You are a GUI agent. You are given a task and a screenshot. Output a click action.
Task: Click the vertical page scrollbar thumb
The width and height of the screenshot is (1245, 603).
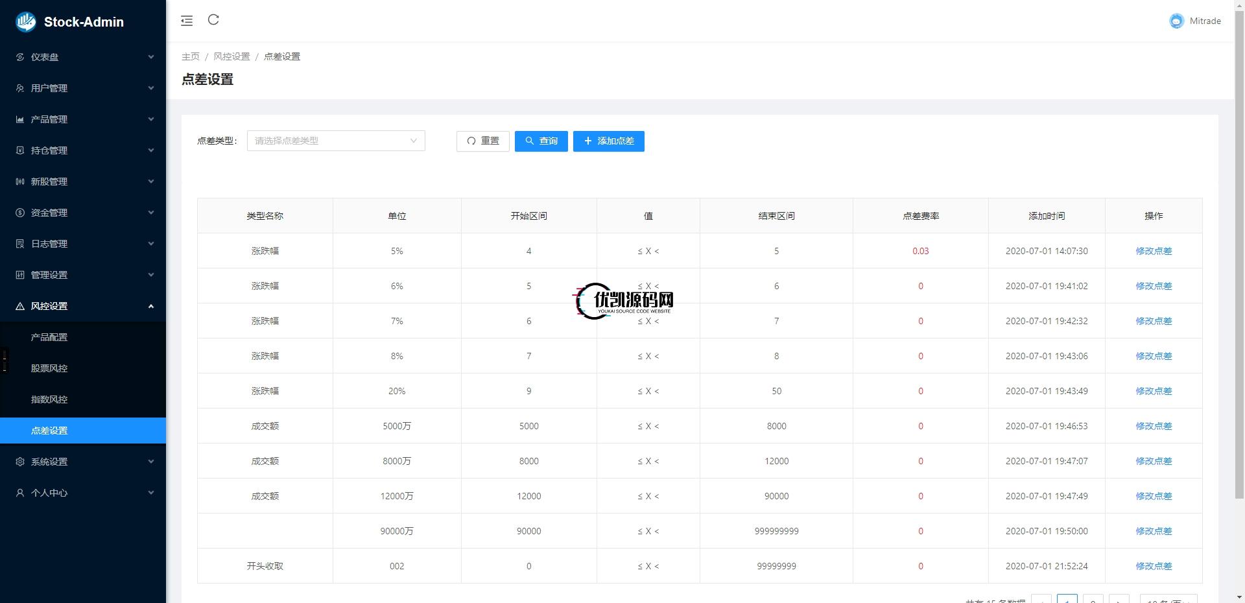[1239, 259]
